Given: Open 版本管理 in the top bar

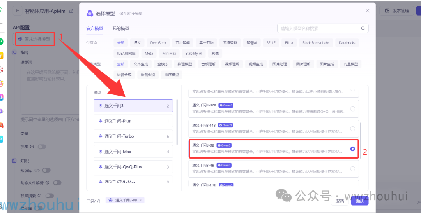Looking at the screenshot, I should [x=397, y=11].
